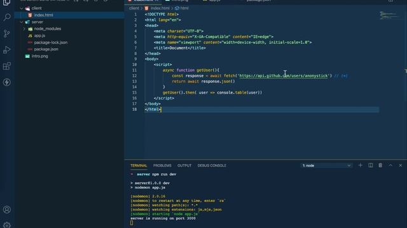407x228 pixels.
Task: Kill terminal with the trash icon
Action: click(380, 165)
